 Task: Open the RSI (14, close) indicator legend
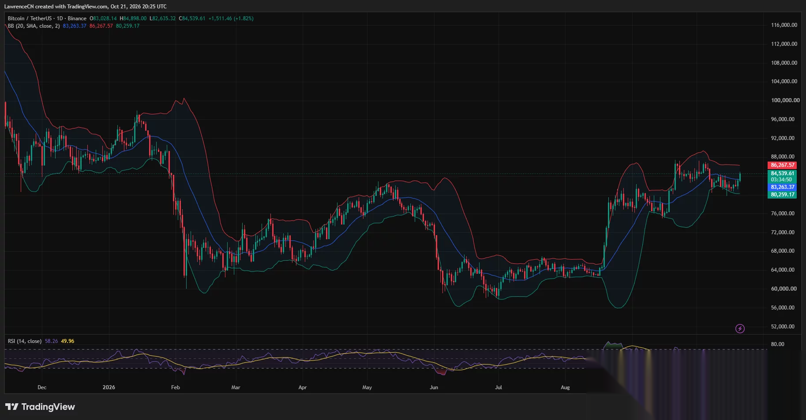tap(25, 341)
